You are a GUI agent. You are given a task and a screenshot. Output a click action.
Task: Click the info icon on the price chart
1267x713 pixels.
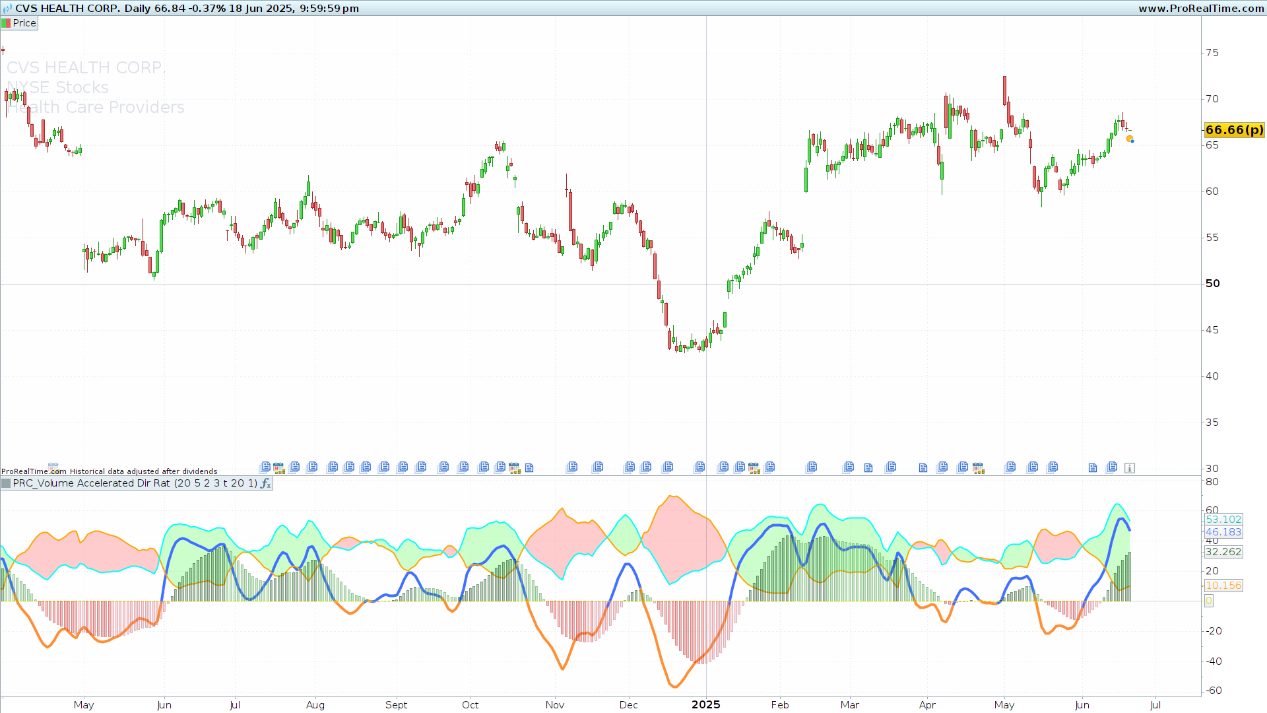click(1130, 468)
